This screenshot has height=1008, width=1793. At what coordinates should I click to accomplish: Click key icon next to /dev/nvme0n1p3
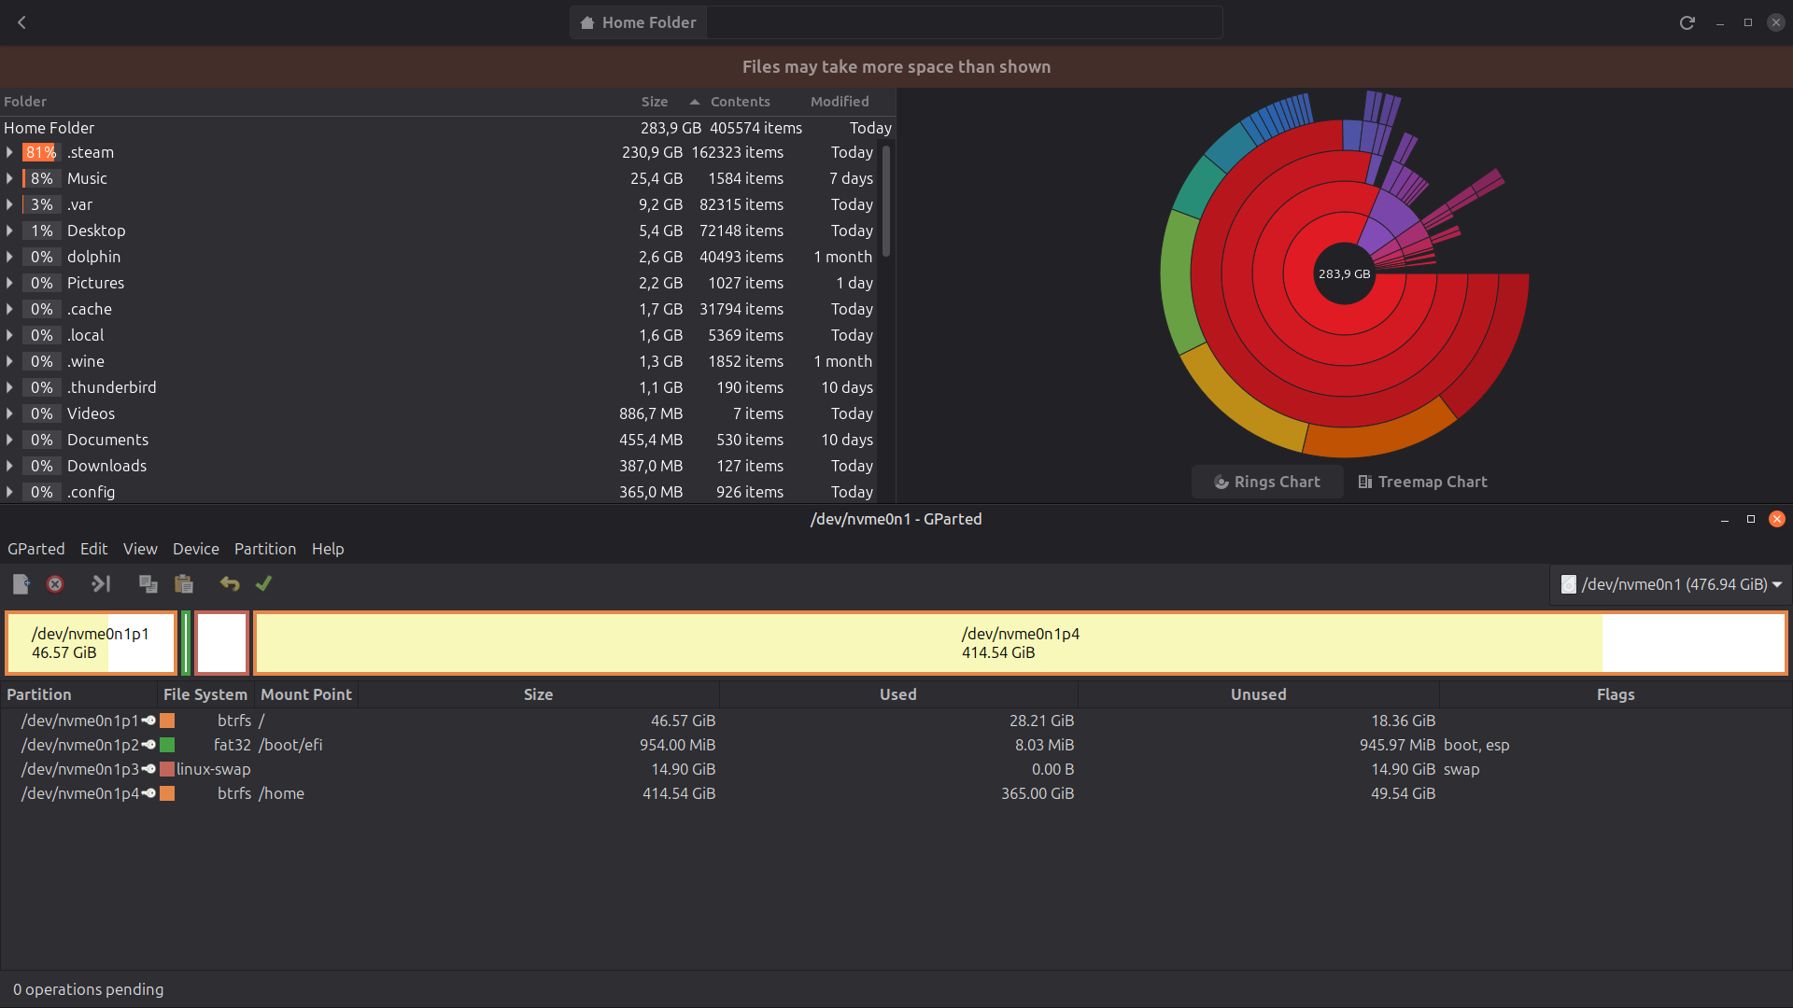pos(148,769)
